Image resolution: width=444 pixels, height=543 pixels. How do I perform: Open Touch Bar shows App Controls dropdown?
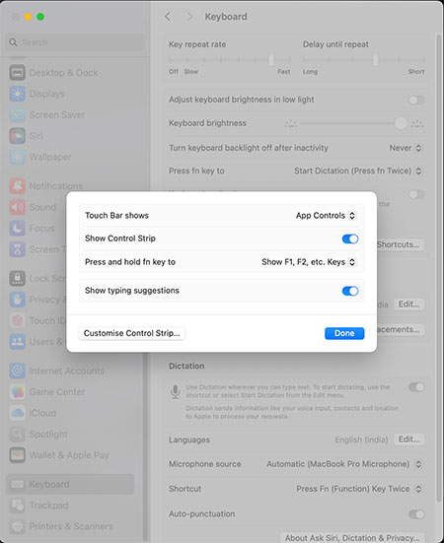pyautogui.click(x=326, y=216)
